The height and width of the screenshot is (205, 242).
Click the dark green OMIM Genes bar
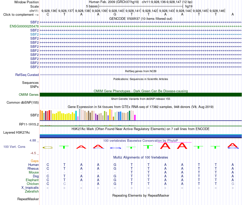141,95
